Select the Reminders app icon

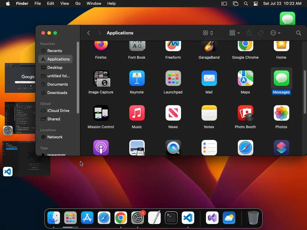coord(209,148)
